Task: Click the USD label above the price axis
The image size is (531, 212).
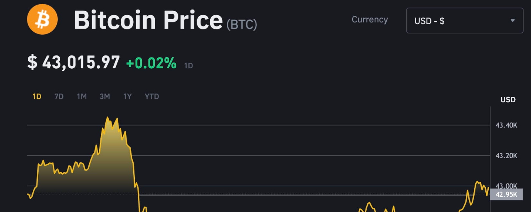Action: 508,100
